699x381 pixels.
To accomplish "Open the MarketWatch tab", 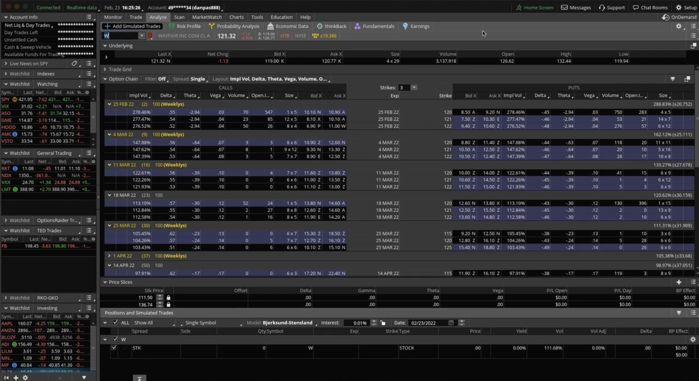I will pyautogui.click(x=207, y=17).
